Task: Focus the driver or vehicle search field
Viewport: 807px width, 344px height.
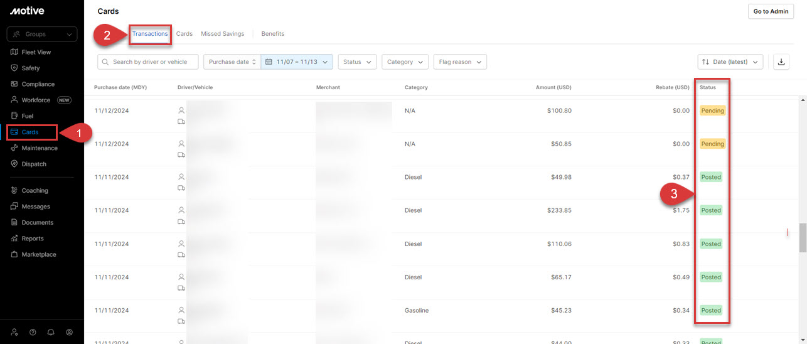Action: 148,62
